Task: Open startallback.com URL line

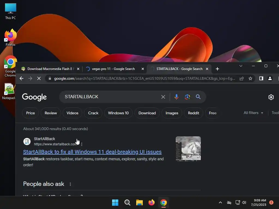Action: coord(56,144)
